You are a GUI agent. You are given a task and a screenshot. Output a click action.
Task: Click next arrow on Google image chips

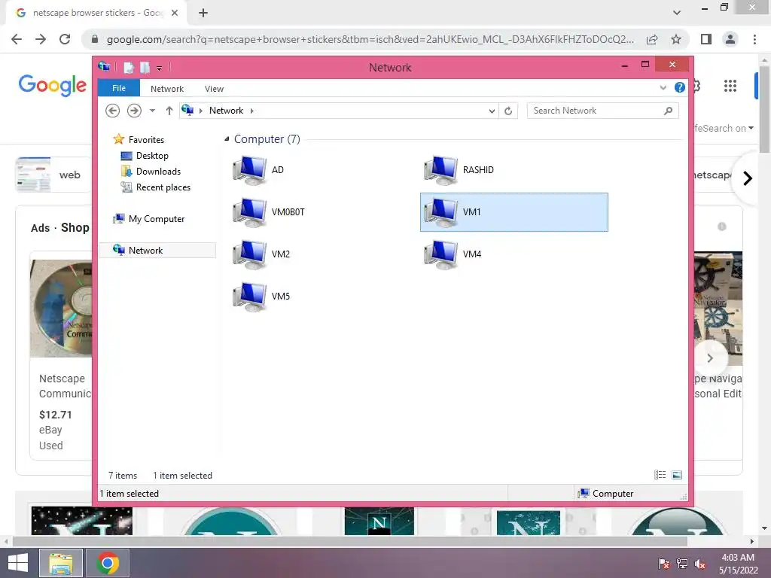tap(748, 178)
